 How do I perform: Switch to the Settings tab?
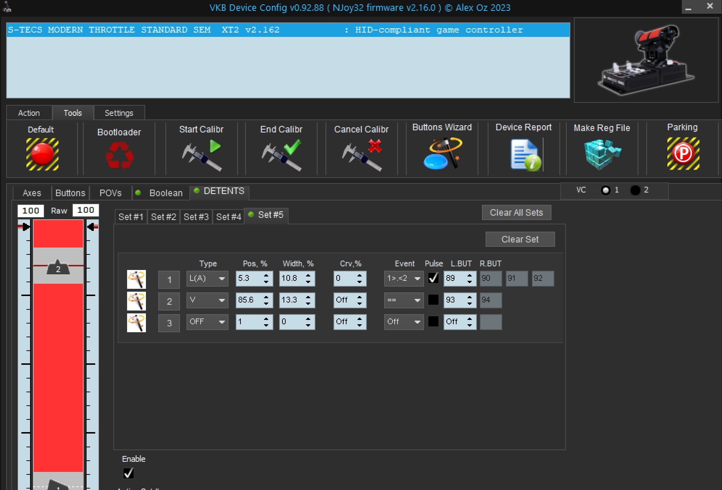pos(119,113)
